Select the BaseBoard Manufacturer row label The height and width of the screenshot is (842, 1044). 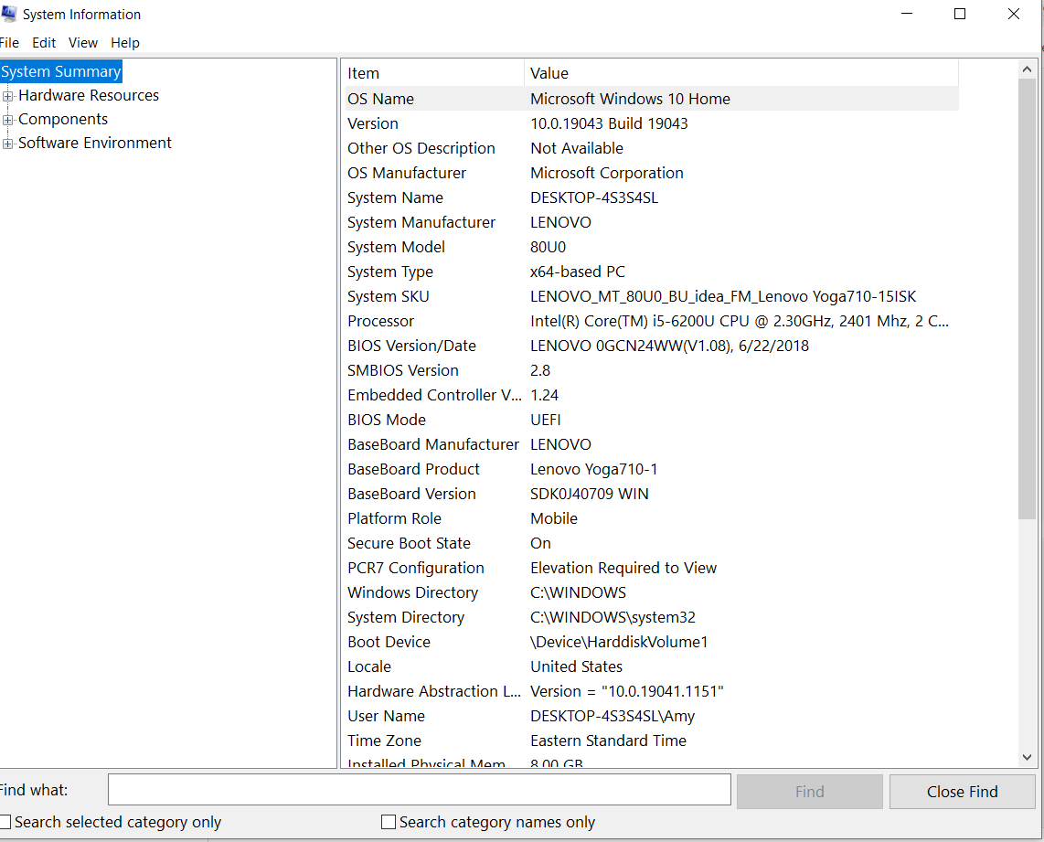point(433,444)
